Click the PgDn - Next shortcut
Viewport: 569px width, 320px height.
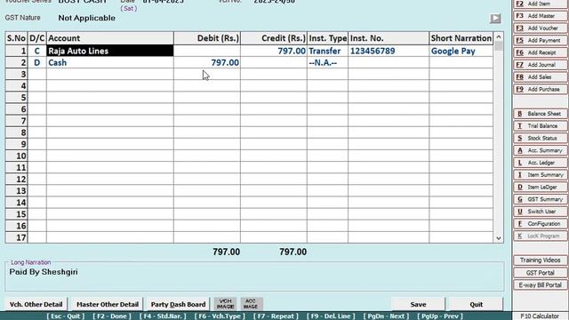click(x=386, y=316)
